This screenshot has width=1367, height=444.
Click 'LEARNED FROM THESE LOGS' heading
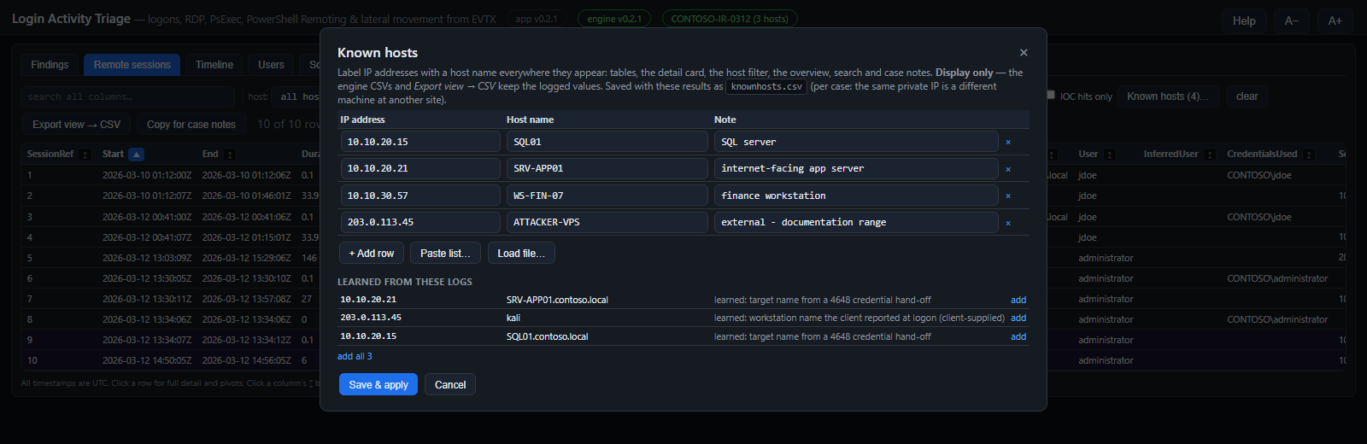coord(405,282)
